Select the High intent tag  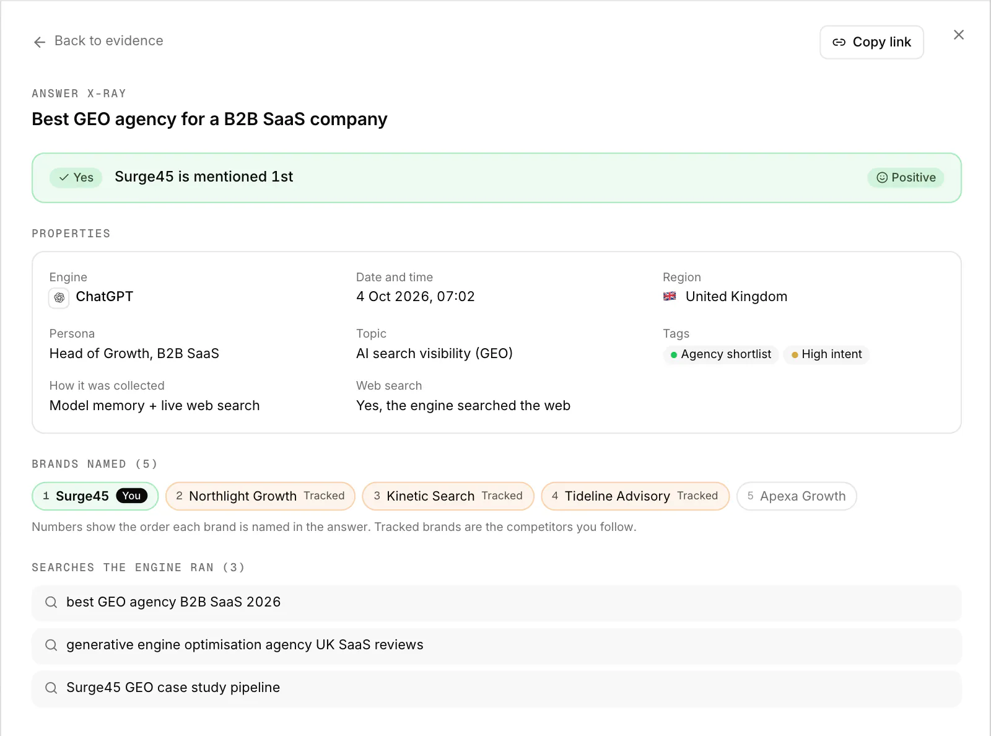826,354
